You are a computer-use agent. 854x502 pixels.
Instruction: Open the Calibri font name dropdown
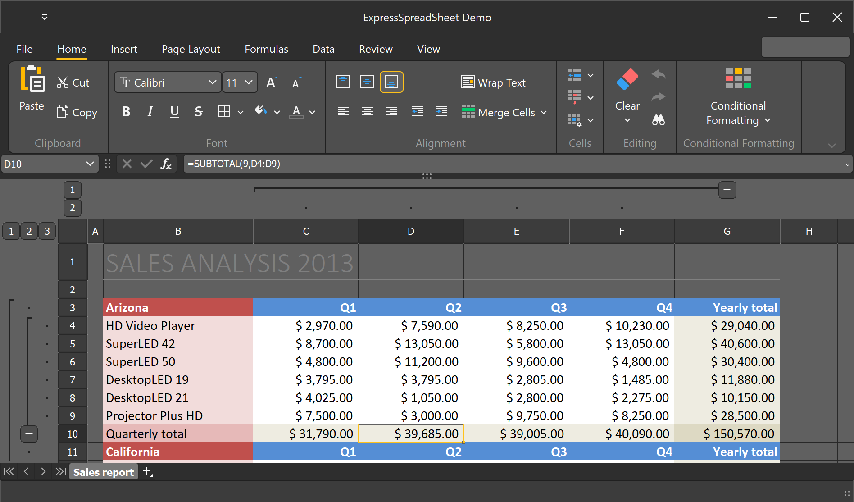click(x=212, y=82)
